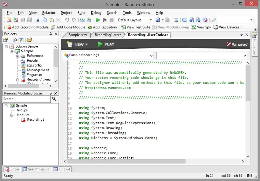Click the Undo arrow icon

(x=67, y=20)
